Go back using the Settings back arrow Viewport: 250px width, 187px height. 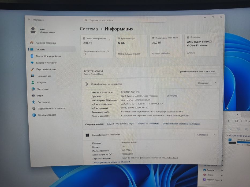coord(29,20)
